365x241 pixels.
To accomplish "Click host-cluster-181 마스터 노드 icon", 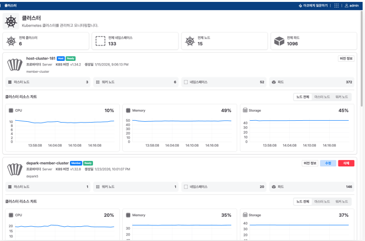I will click(x=10, y=82).
